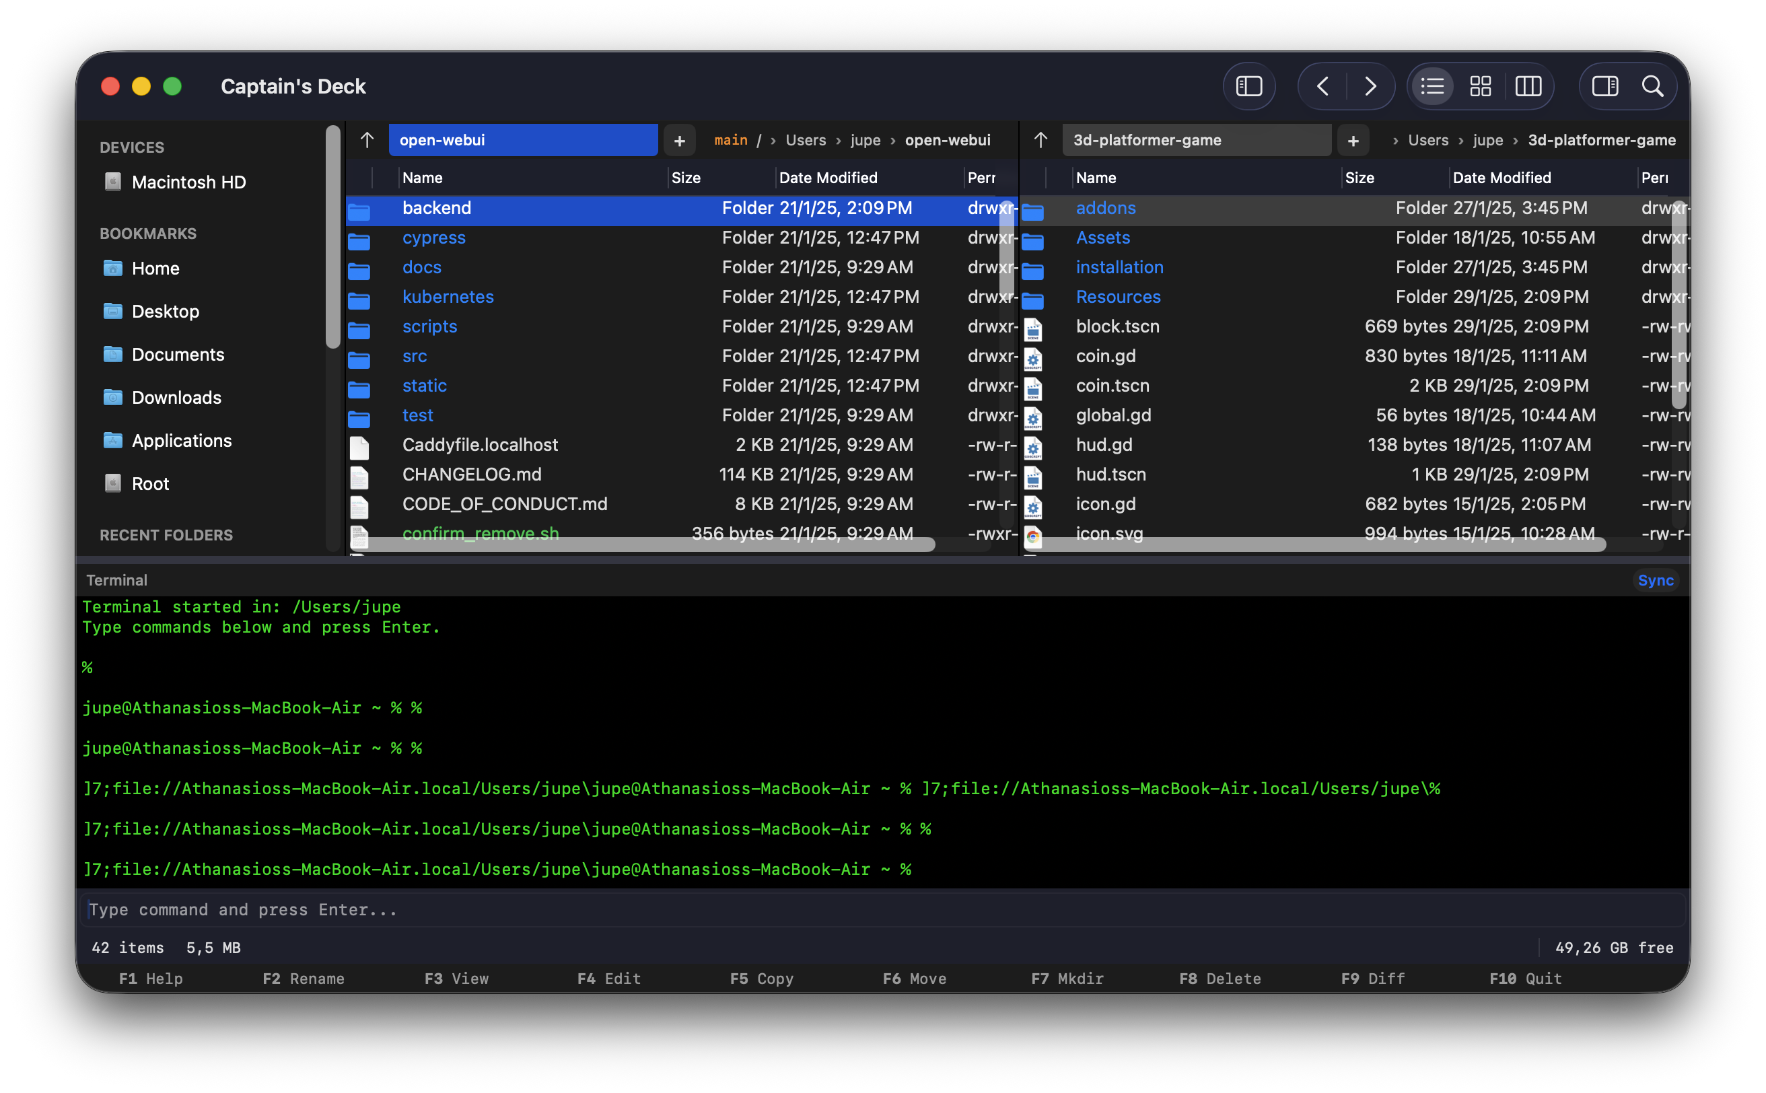1766x1093 pixels.
Task: Toggle the left sidebar panel
Action: click(1250, 86)
